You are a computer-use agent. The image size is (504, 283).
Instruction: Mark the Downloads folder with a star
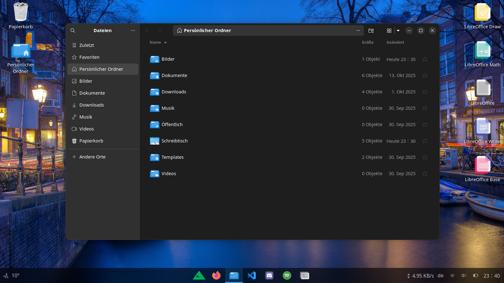pos(425,92)
